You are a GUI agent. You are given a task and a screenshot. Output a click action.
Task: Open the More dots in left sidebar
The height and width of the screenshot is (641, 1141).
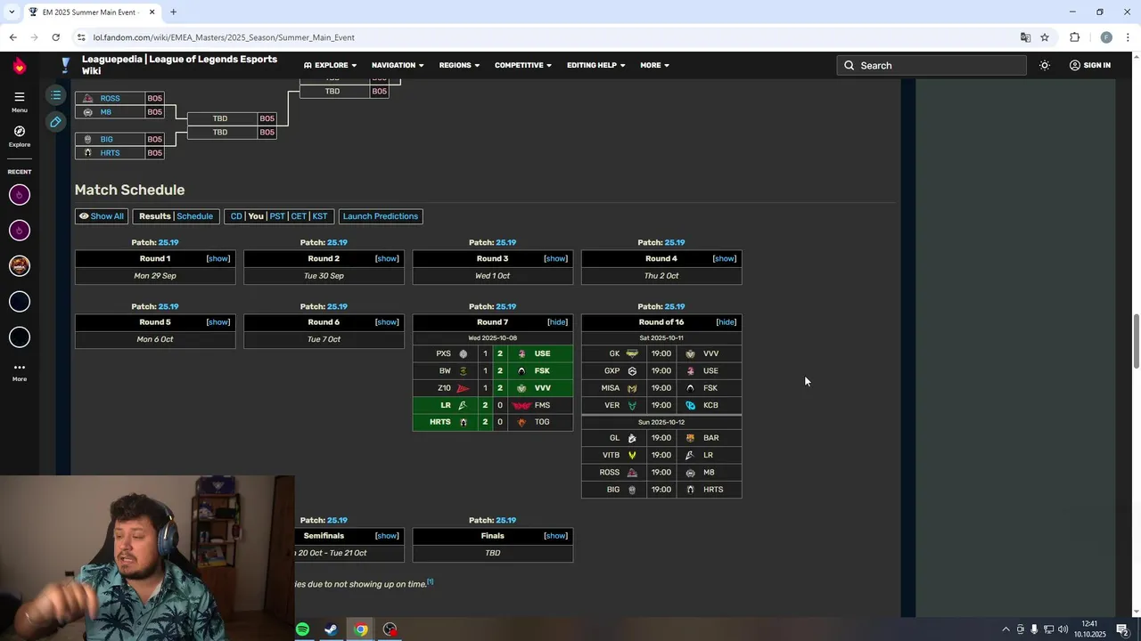click(x=20, y=367)
